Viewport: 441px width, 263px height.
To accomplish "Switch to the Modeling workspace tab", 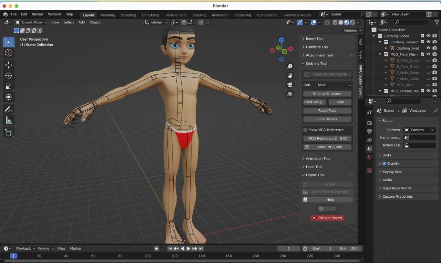I will click(x=107, y=15).
